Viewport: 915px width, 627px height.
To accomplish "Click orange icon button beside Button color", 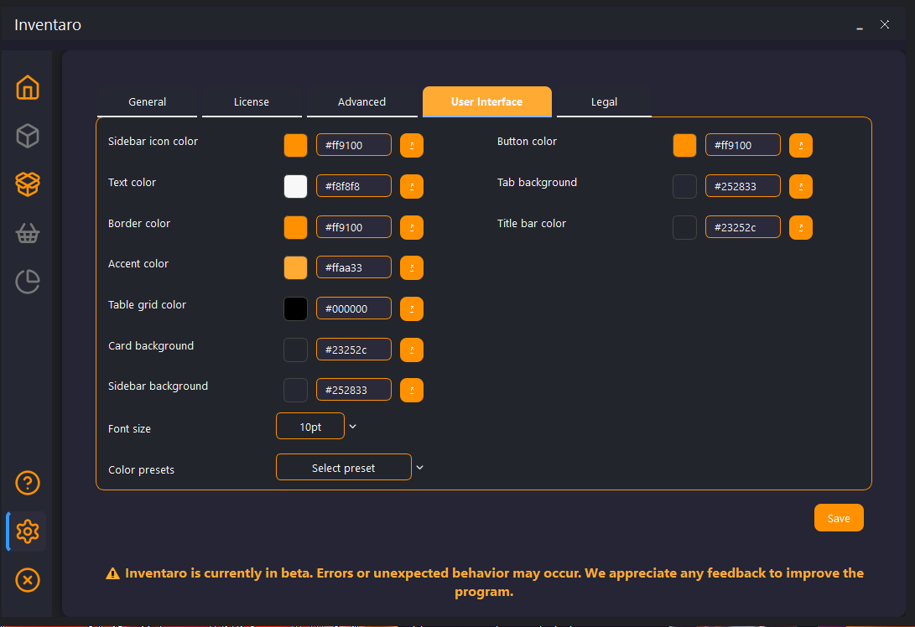I will coord(801,145).
